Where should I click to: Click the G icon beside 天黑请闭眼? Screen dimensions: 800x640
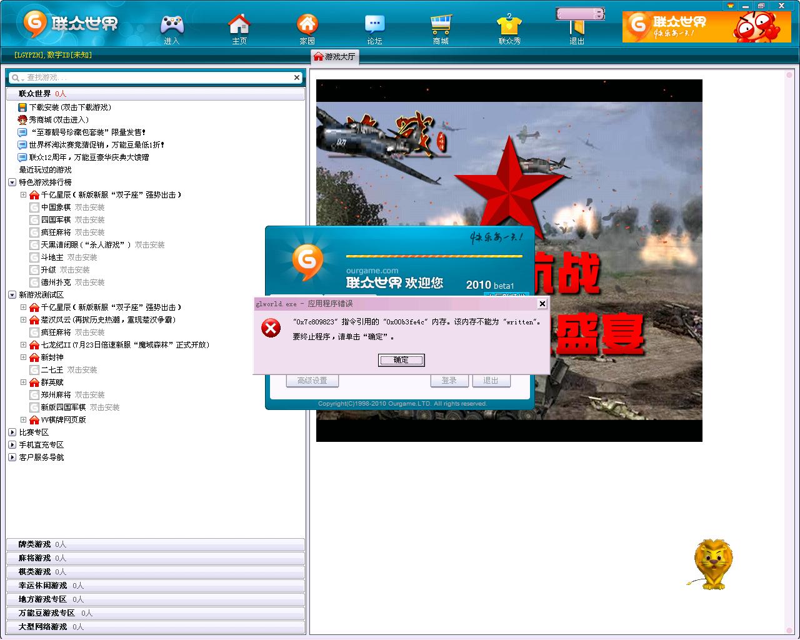[34, 245]
